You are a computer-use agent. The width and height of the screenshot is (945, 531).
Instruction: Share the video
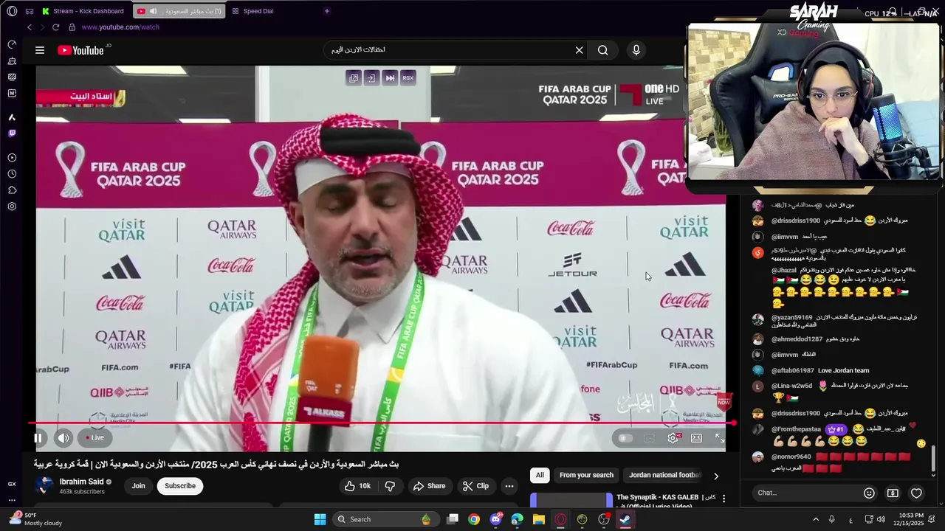point(429,486)
